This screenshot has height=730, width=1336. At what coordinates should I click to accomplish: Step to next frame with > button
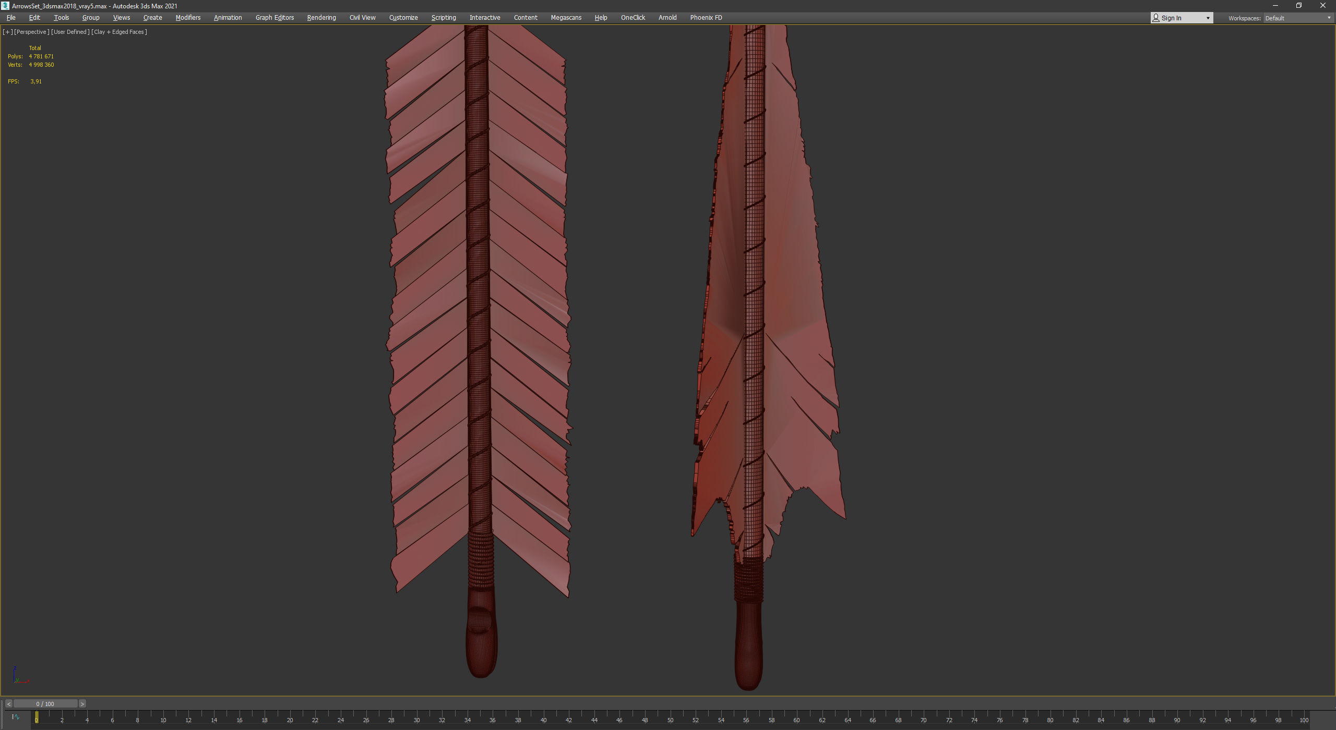point(82,704)
